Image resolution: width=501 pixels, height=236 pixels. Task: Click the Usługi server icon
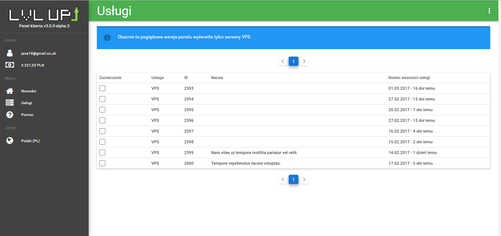10,103
